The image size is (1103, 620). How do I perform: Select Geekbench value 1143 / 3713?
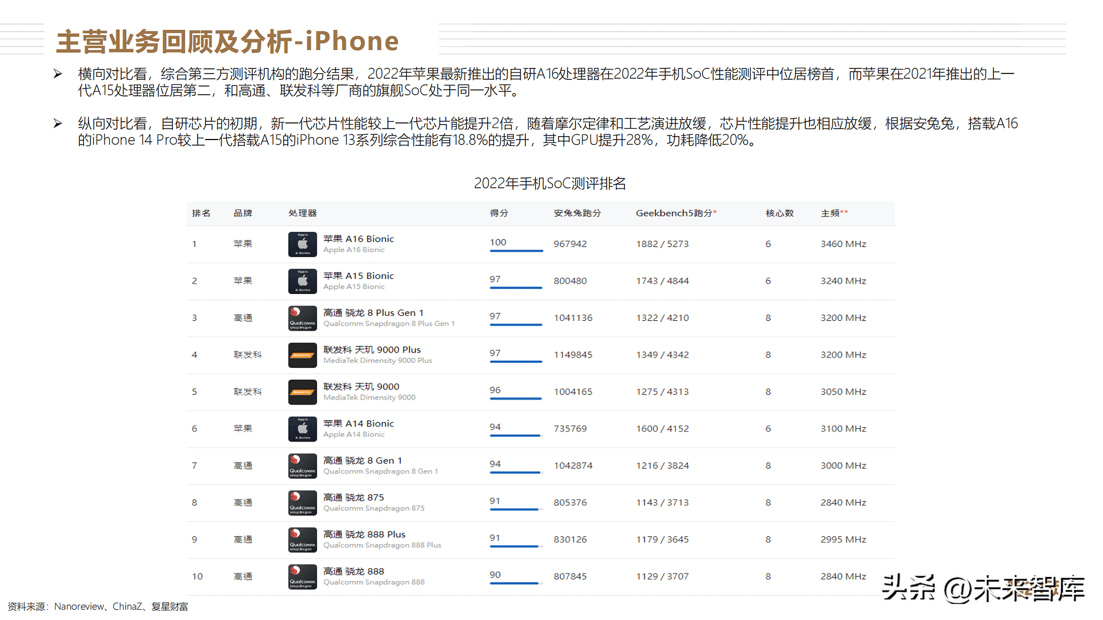662,502
